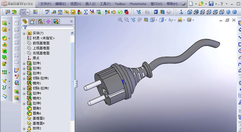Open the 插入(I) menu
241x132 pixels.
click(90, 4)
